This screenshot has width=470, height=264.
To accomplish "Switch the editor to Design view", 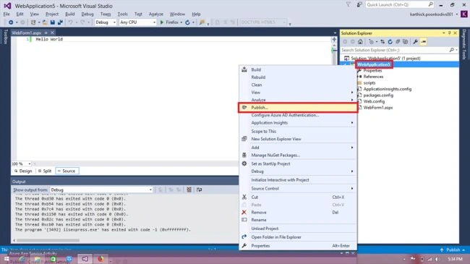I will pyautogui.click(x=23, y=171).
